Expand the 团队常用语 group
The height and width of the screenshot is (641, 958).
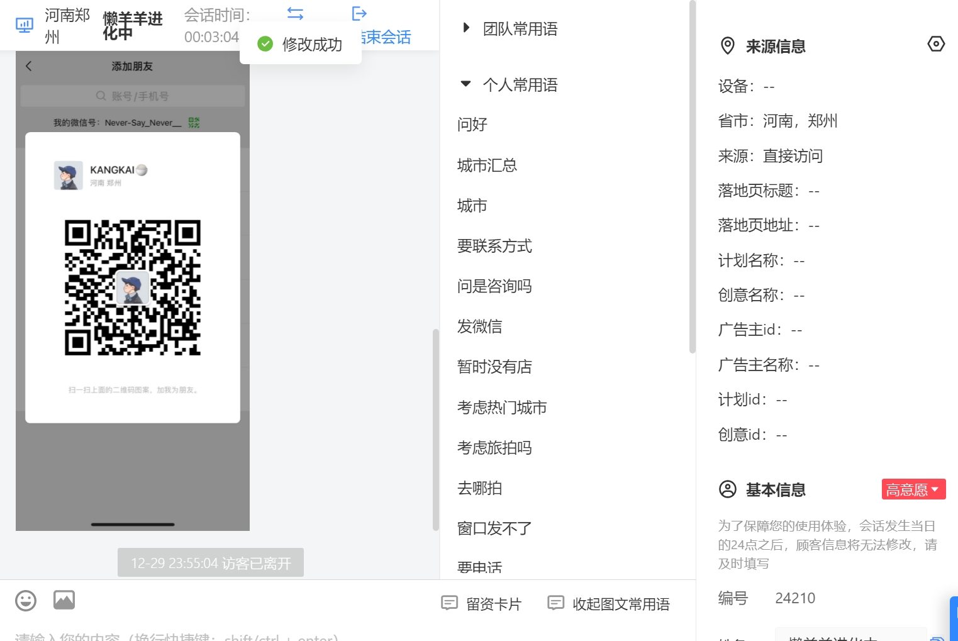click(466, 28)
